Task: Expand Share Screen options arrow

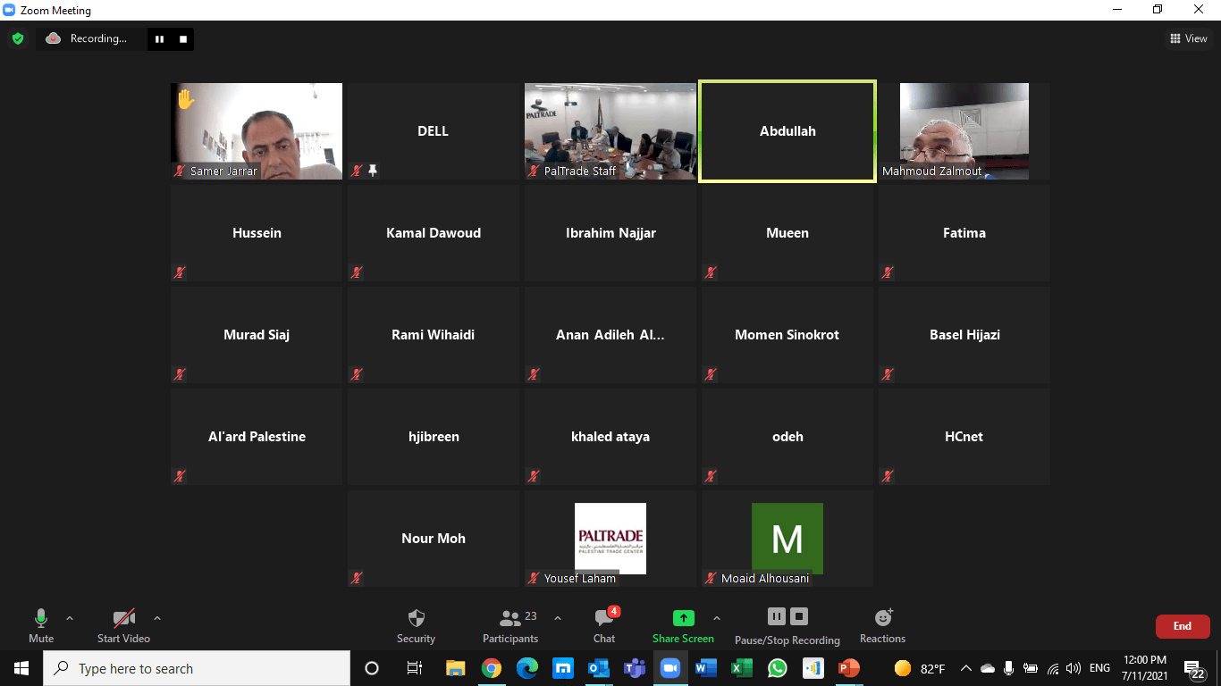Action: (x=716, y=618)
